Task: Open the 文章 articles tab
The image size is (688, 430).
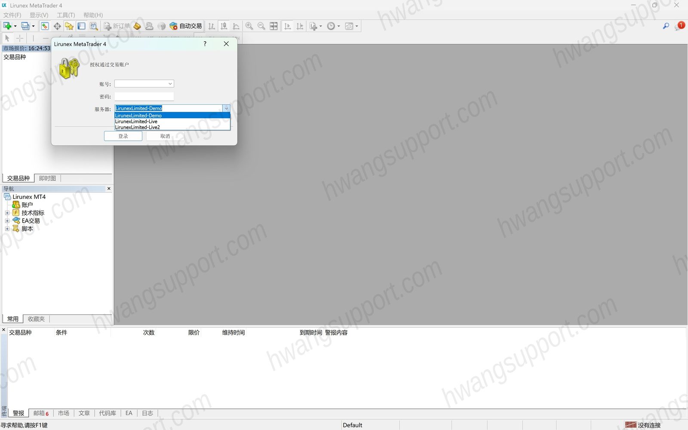Action: [84, 413]
